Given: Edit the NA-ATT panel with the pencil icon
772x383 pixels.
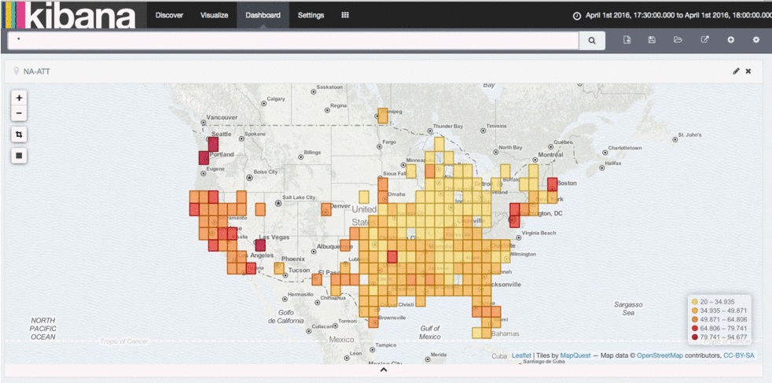Looking at the screenshot, I should [x=737, y=71].
